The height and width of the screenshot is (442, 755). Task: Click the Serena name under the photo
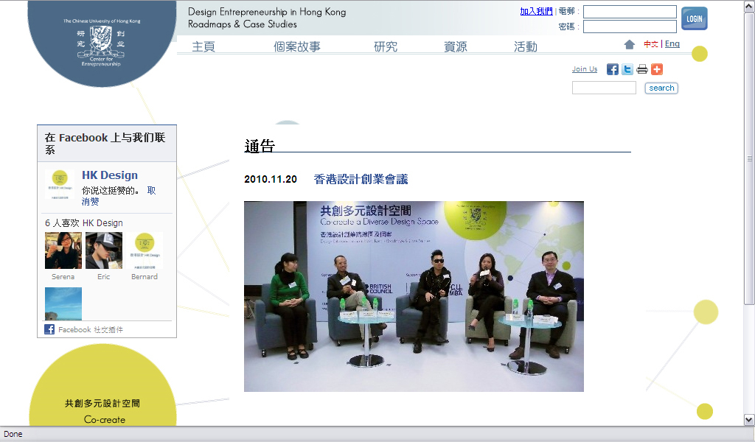click(x=63, y=276)
